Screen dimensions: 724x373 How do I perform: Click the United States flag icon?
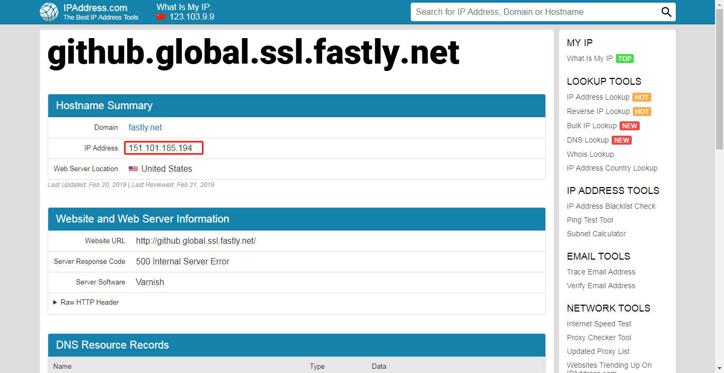point(133,169)
